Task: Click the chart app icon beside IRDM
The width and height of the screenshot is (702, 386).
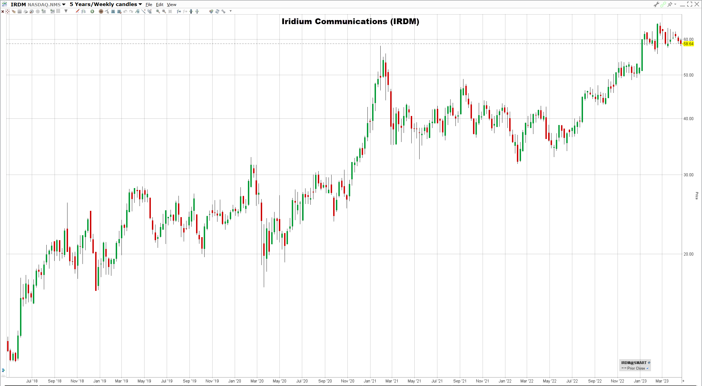Action: click(4, 4)
